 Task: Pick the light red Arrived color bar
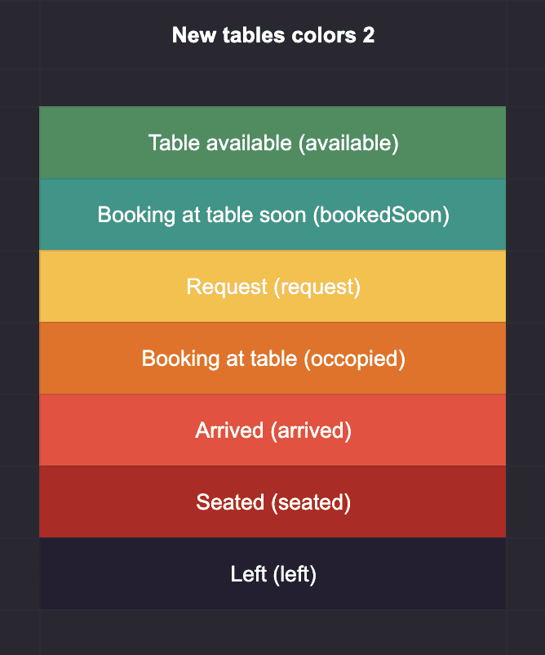click(x=272, y=430)
